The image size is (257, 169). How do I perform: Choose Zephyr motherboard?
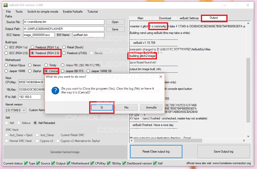(30, 71)
